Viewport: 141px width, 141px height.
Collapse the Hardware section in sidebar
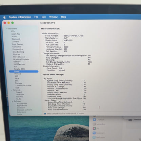pos(7,29)
